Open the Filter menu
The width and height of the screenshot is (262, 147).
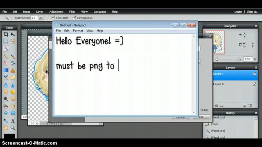point(72,12)
